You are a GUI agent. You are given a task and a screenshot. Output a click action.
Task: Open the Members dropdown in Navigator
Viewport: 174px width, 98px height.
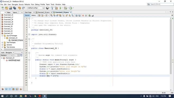pyautogui.click(x=7, y=55)
